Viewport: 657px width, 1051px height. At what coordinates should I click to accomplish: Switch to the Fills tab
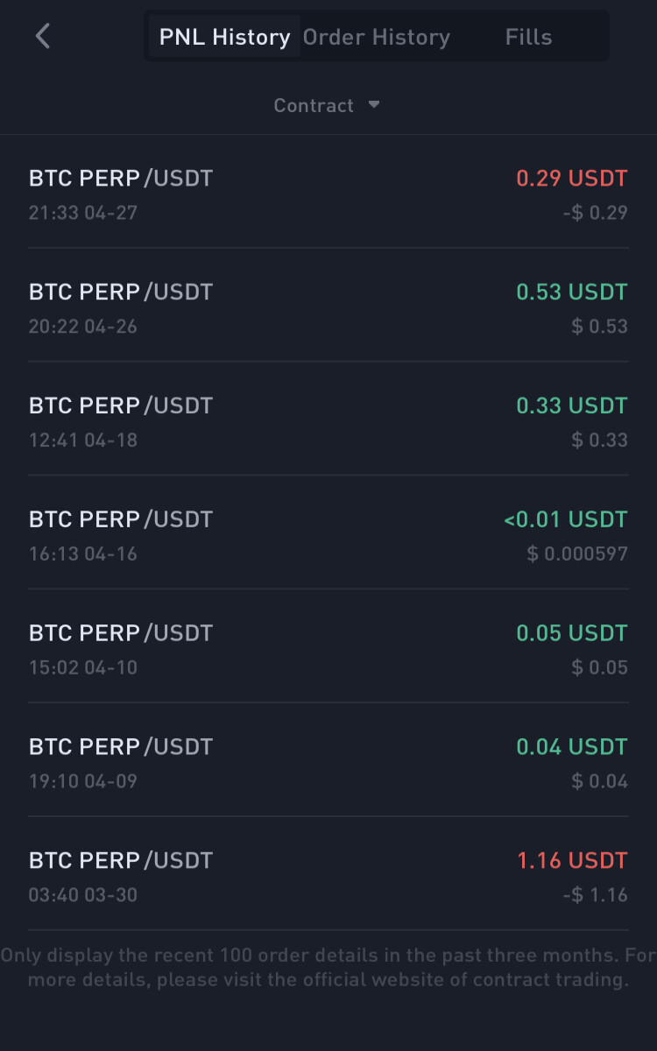[x=528, y=37]
